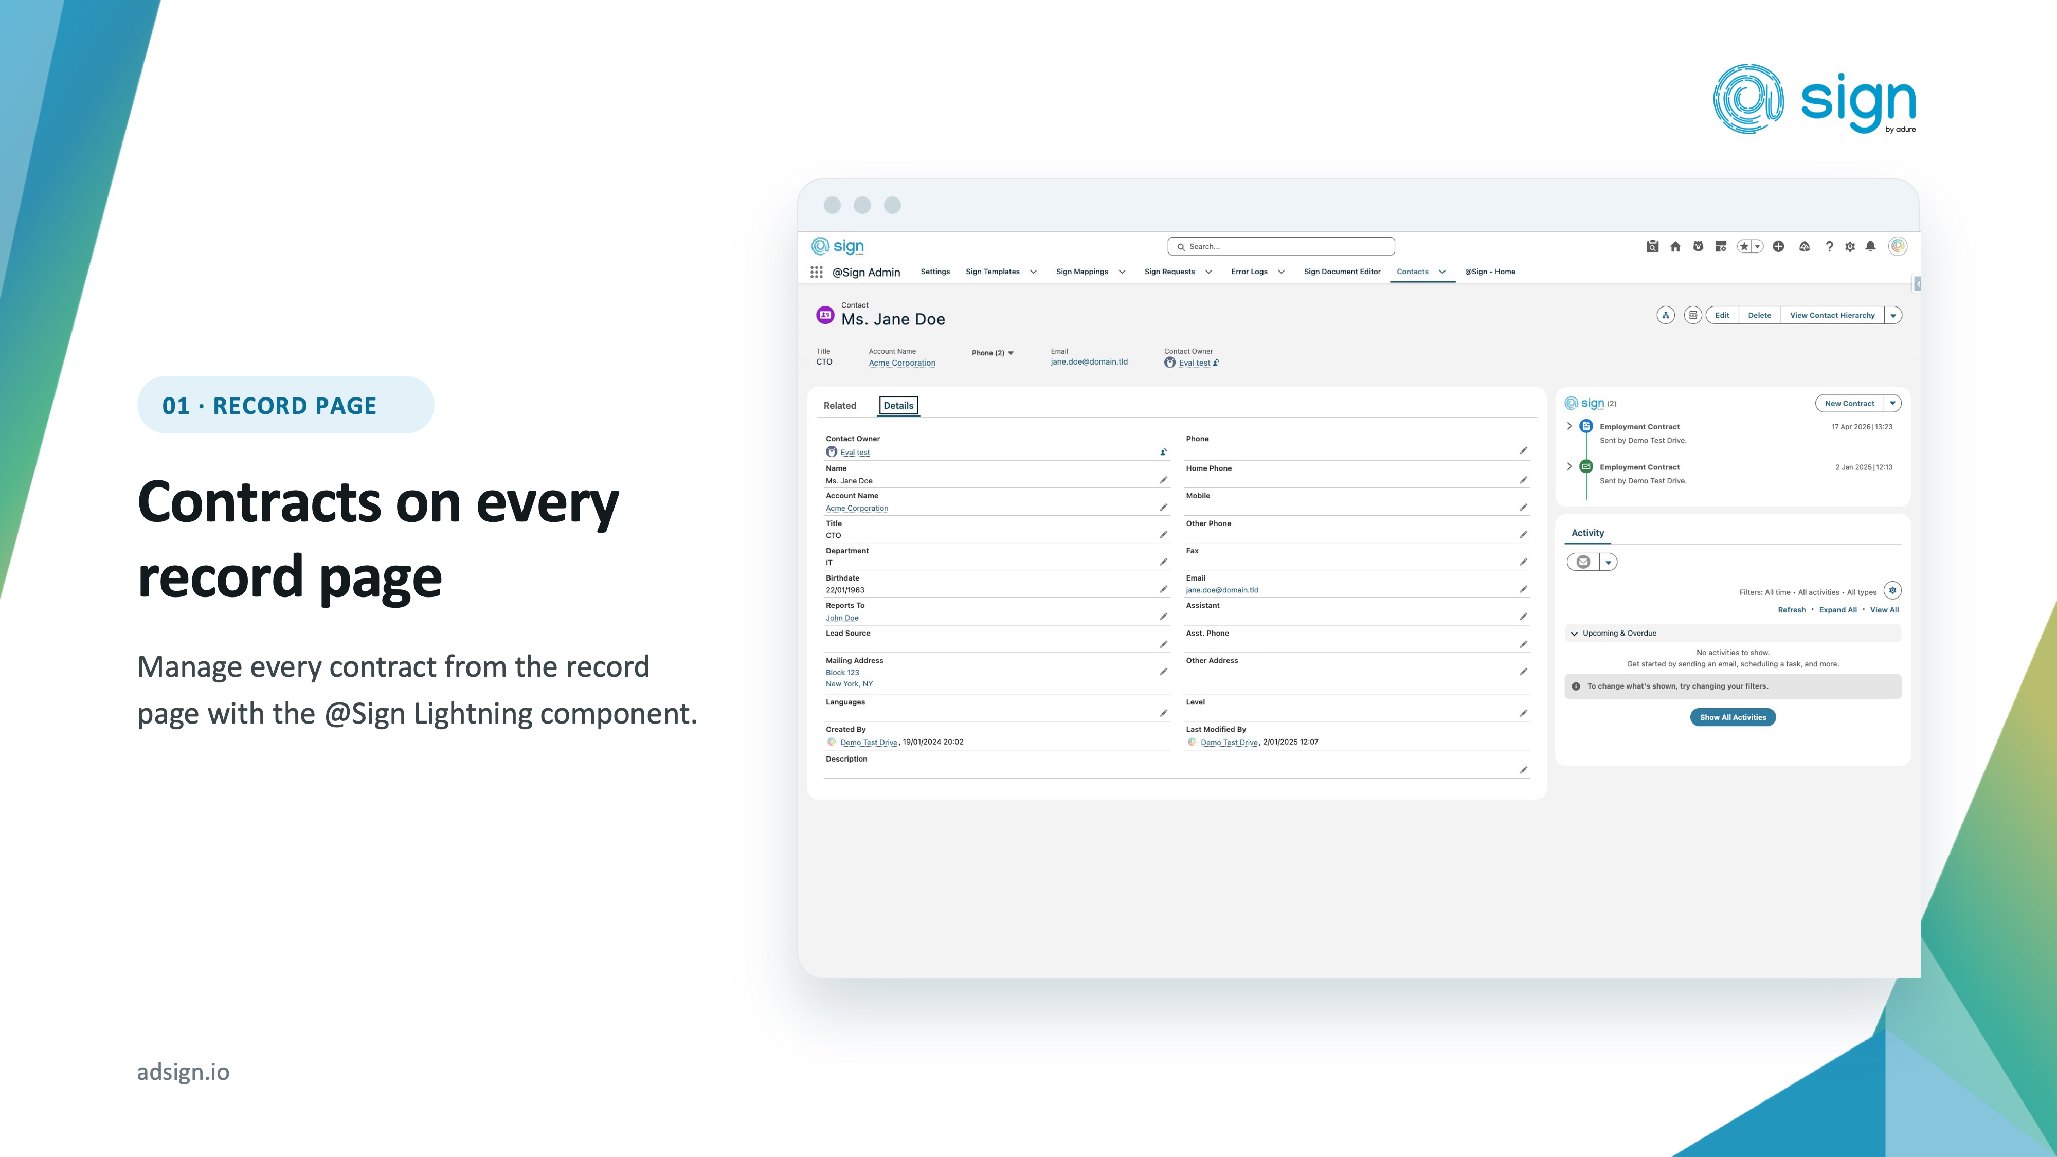
Task: Edit the Name field pencil icon
Action: (x=1163, y=481)
